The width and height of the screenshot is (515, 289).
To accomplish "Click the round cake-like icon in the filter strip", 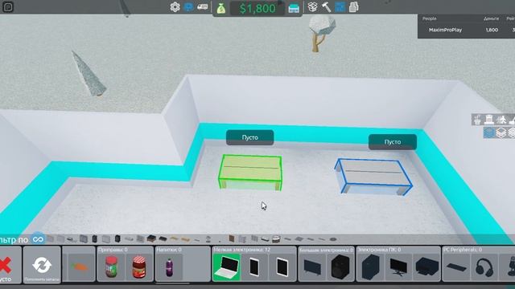I will pos(276,239).
